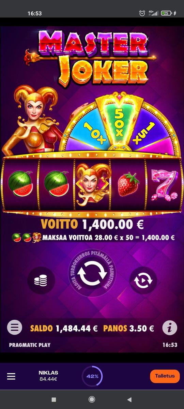Open the bet coins stack icon
The width and height of the screenshot is (184, 409).
(x=41, y=280)
